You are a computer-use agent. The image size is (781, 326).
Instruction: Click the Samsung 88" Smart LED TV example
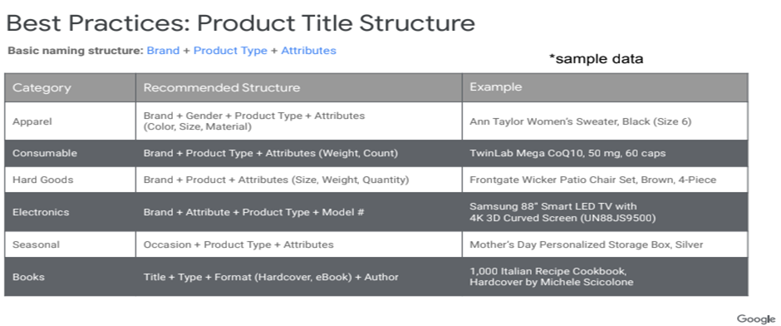[x=563, y=212]
